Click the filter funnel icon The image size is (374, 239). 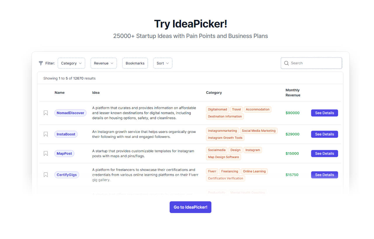(x=41, y=63)
